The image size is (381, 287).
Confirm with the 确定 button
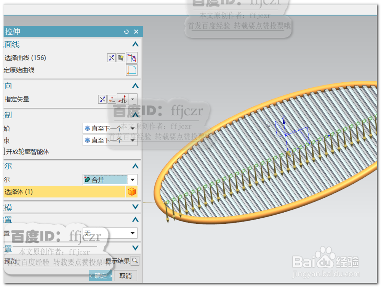(101, 276)
